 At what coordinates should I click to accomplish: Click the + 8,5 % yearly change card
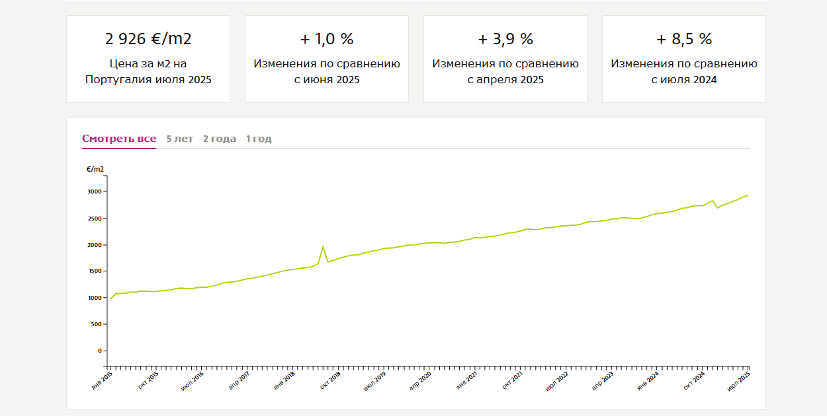coord(684,59)
